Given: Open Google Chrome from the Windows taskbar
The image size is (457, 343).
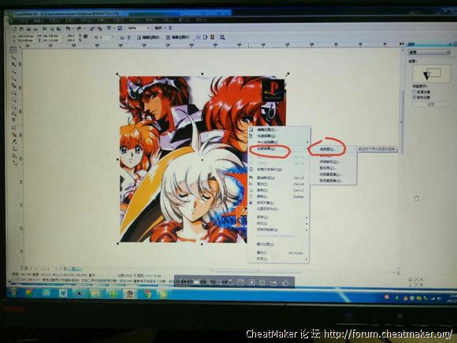Looking at the screenshot, I should [147, 294].
